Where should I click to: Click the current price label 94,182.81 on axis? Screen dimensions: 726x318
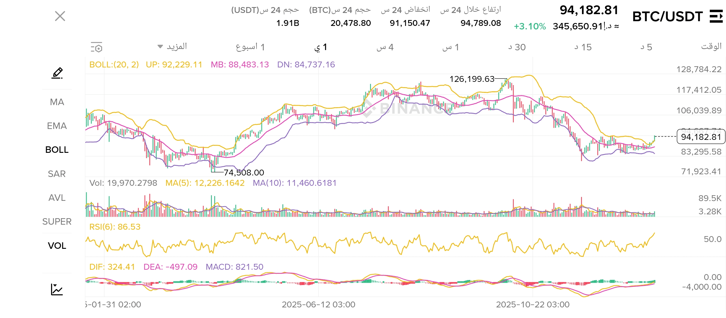[701, 137]
